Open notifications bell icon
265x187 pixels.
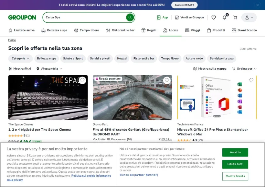(224, 17)
